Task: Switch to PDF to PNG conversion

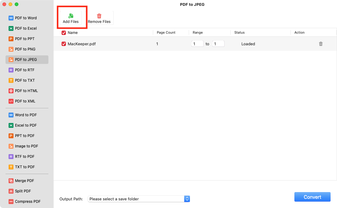Action: [x=25, y=49]
